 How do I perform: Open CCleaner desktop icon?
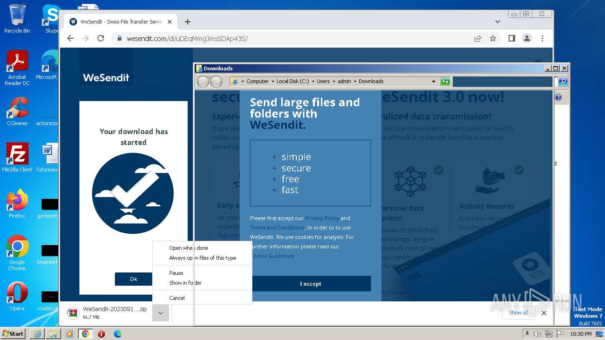coord(17,111)
